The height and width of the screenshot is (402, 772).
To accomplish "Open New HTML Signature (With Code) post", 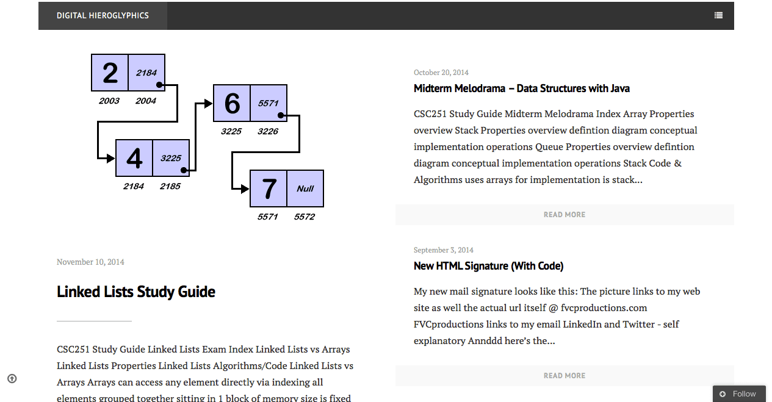I will tap(488, 266).
